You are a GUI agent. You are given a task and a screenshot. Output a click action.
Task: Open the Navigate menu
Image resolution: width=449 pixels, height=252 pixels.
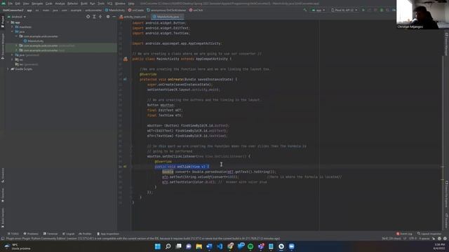(x=37, y=3)
